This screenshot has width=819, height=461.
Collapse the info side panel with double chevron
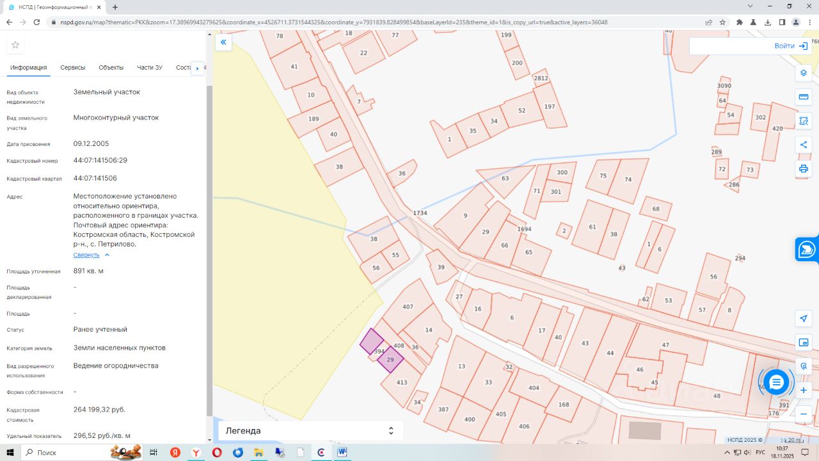click(x=223, y=43)
